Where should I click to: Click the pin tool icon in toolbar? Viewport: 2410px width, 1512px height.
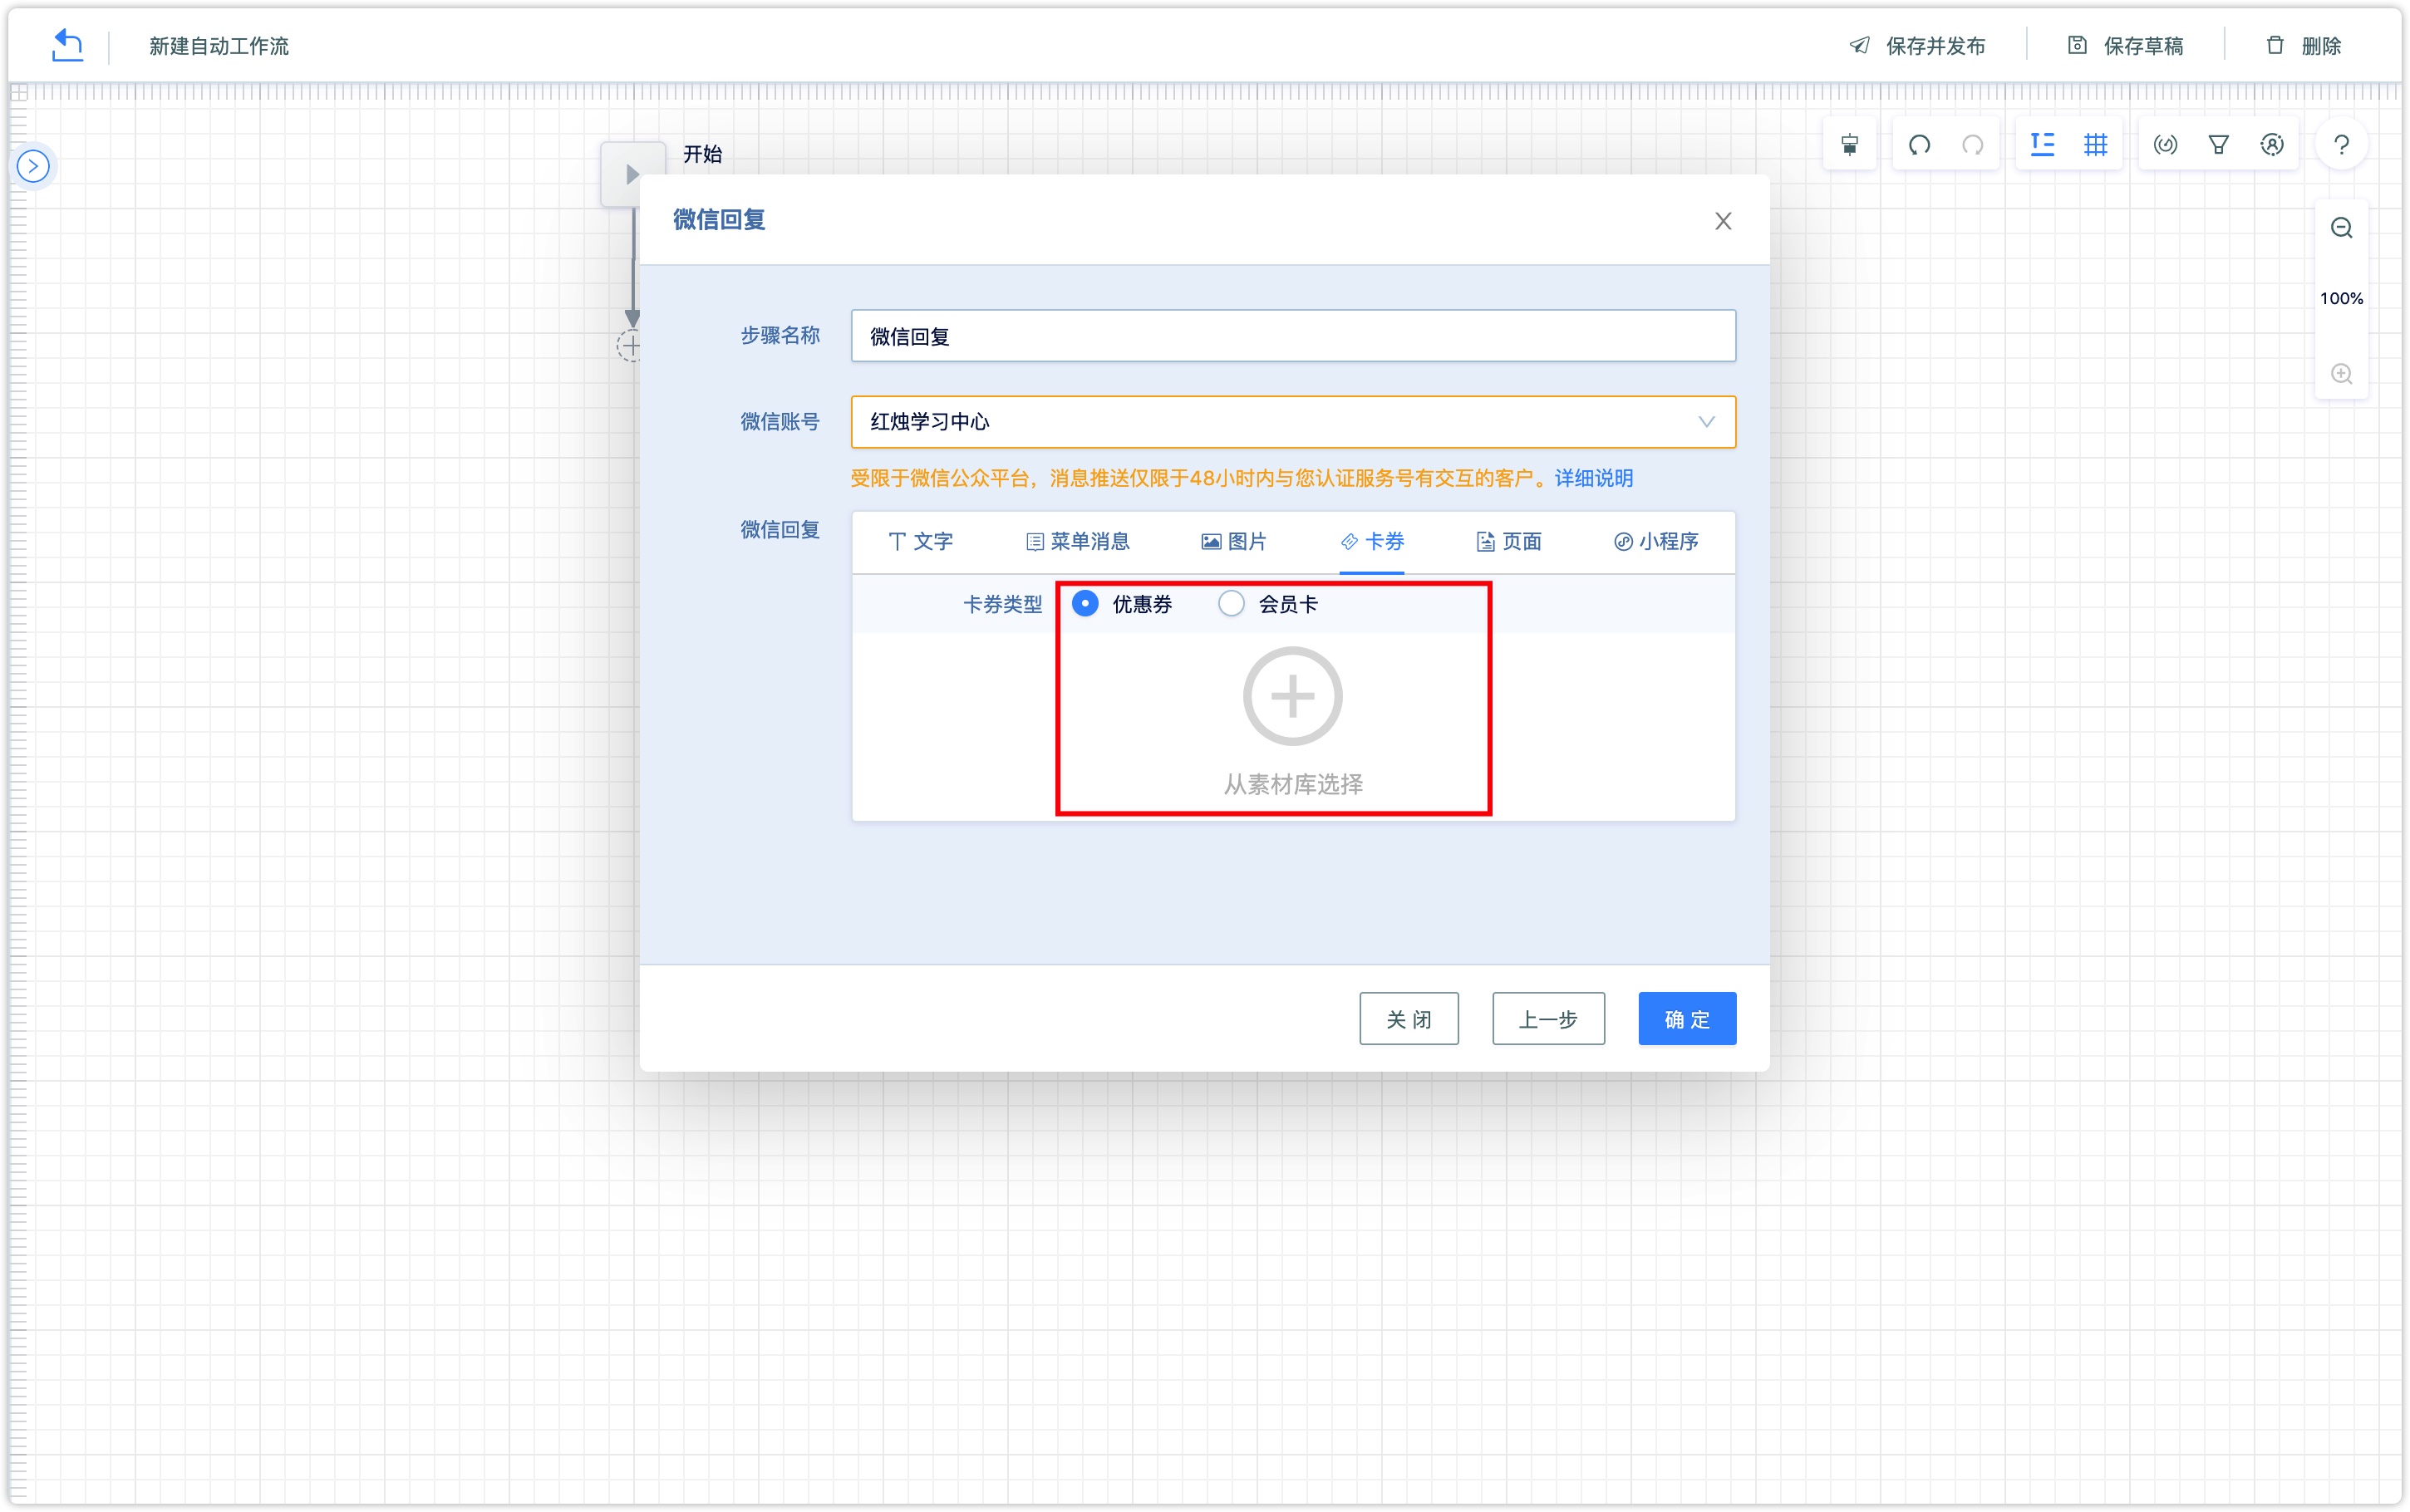1850,145
